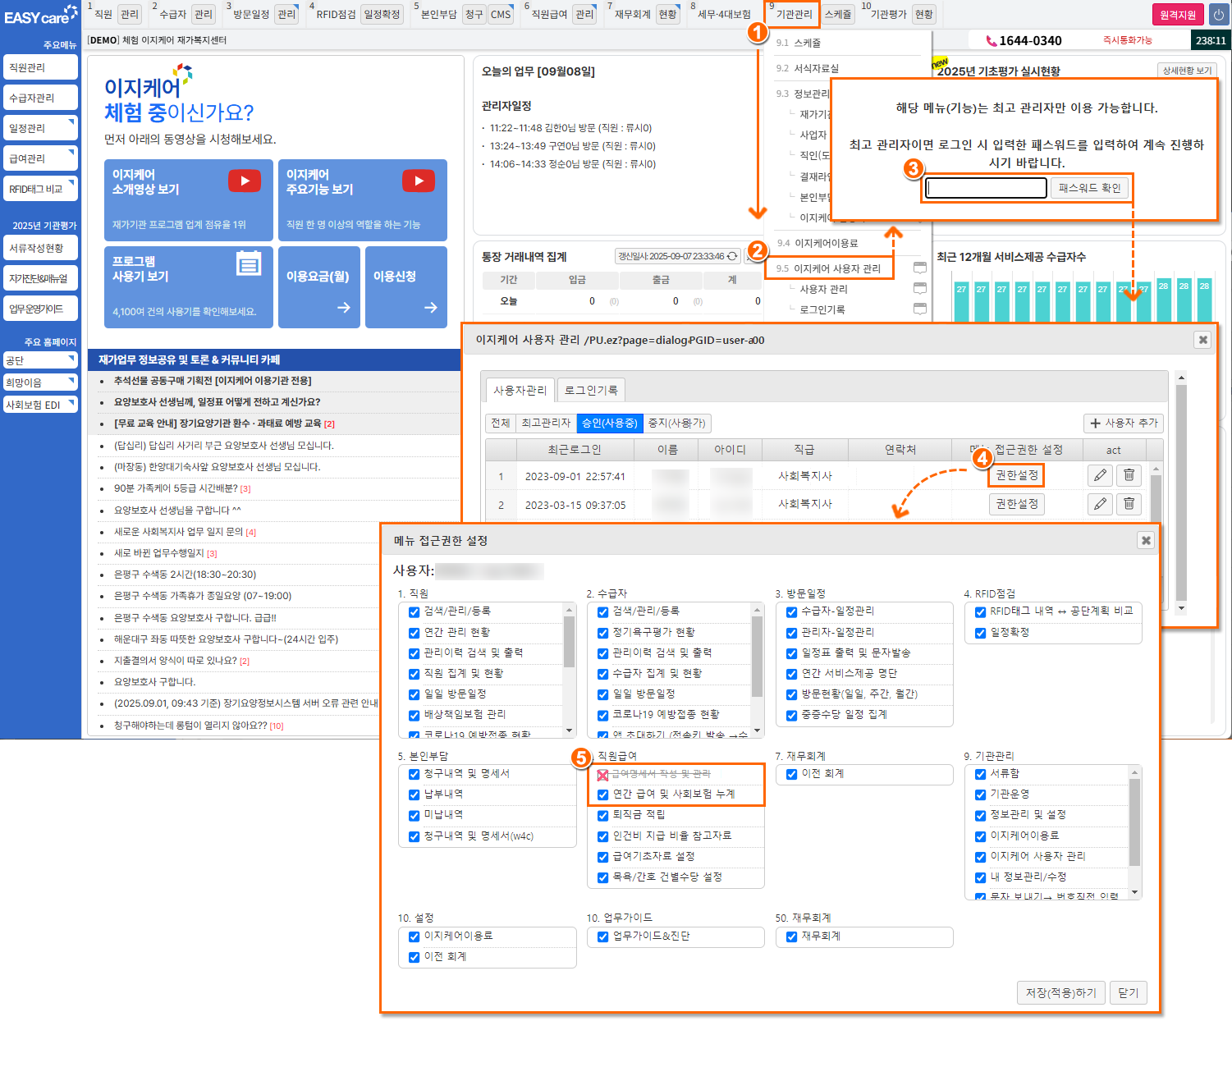1232x1067 pixels.
Task: Open post 요양보호사 선생님을 구합니다 ^^
Action: pos(177,510)
